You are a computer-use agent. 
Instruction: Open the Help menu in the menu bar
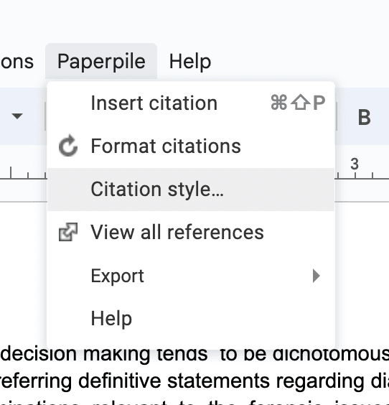pyautogui.click(x=190, y=62)
